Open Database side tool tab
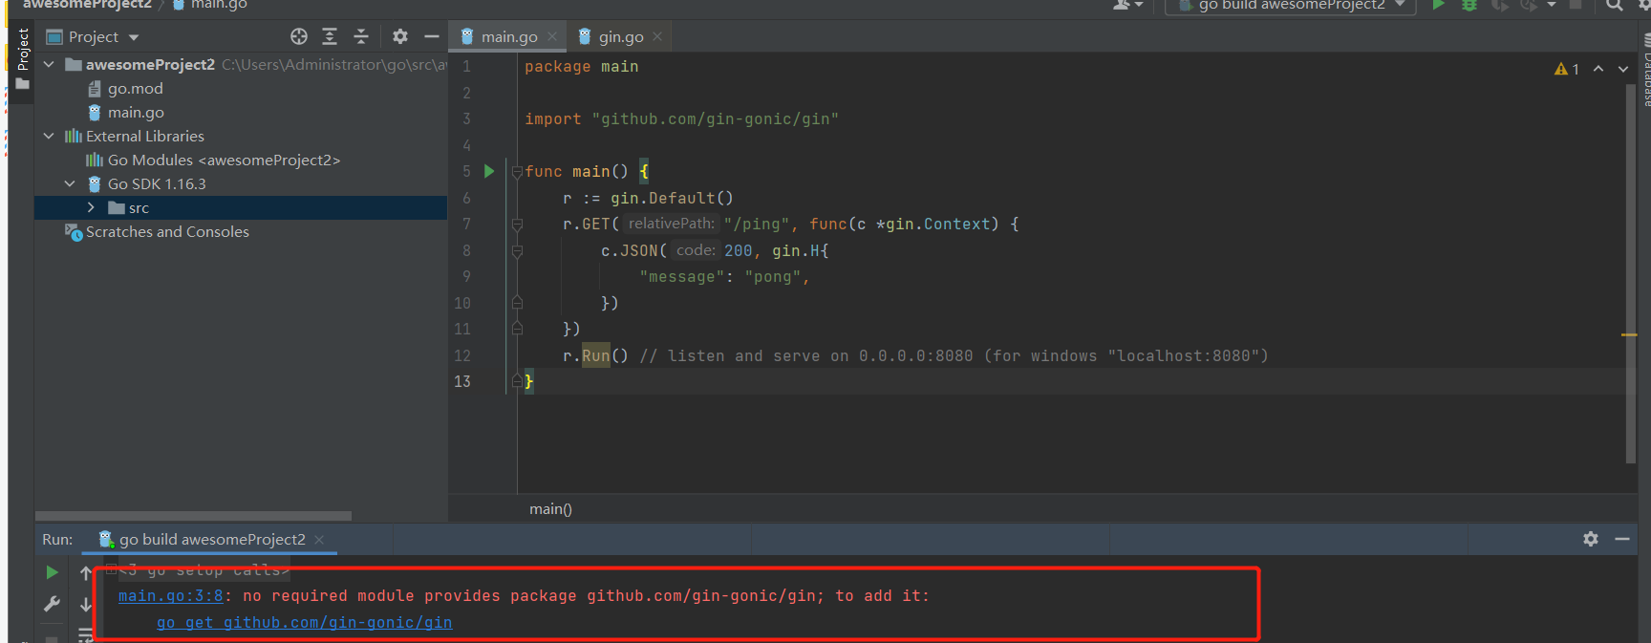Image resolution: width=1651 pixels, height=643 pixels. [1645, 69]
